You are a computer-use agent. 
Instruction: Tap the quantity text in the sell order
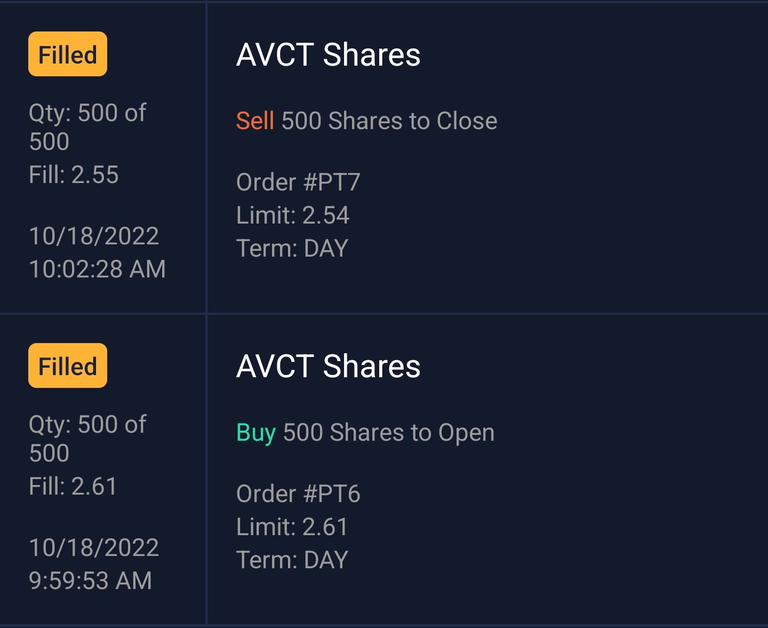[x=87, y=127]
